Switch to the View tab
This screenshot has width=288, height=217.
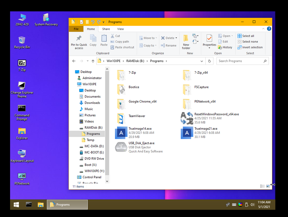click(x=120, y=29)
